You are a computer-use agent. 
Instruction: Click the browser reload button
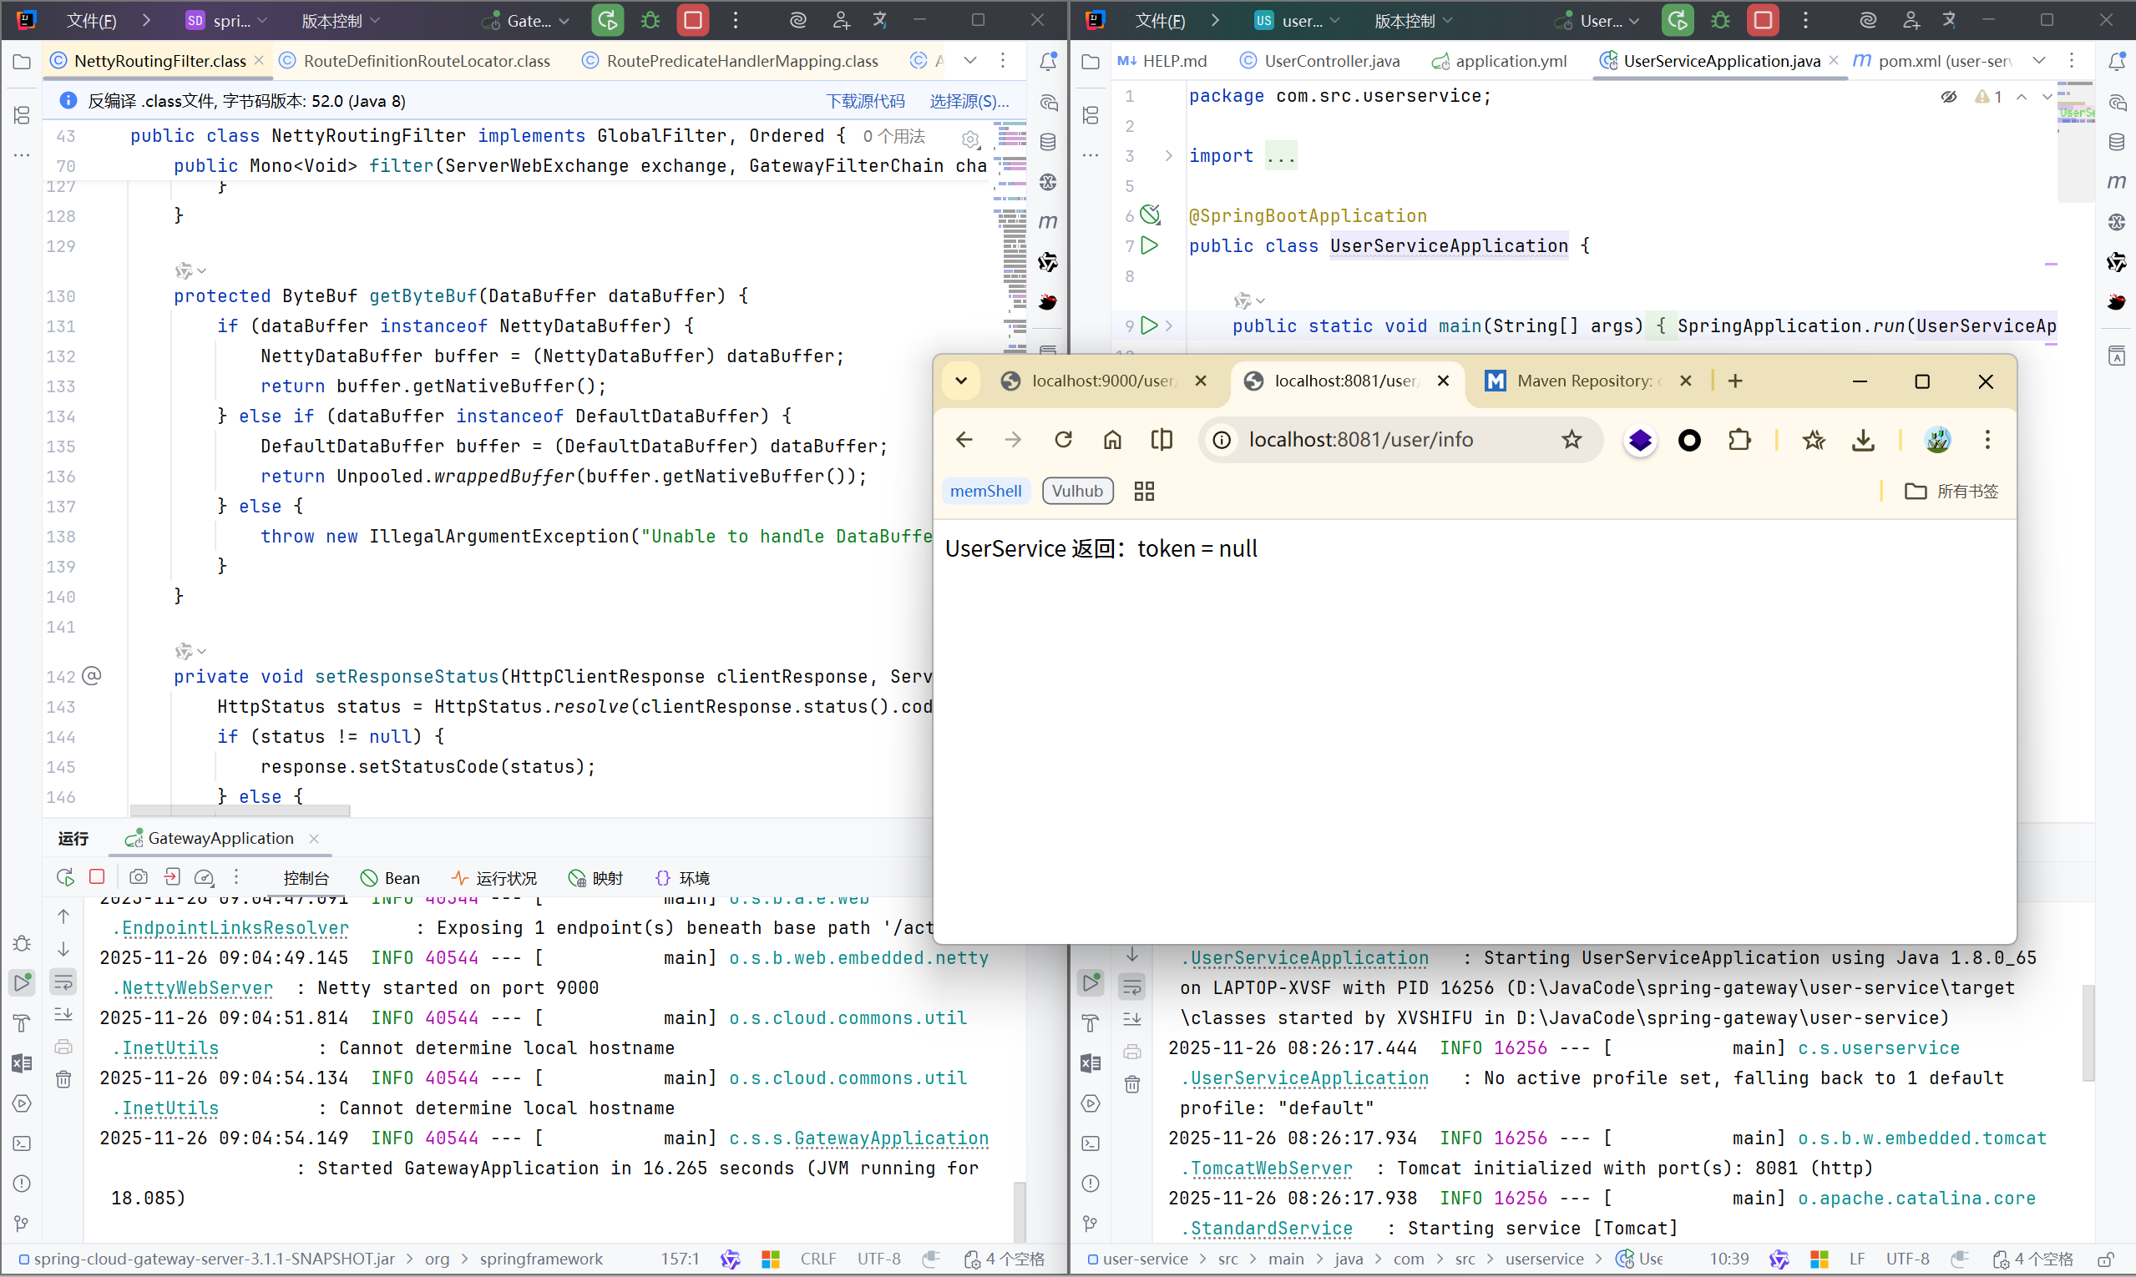[1063, 440]
